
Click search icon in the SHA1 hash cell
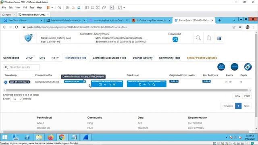(154, 85)
